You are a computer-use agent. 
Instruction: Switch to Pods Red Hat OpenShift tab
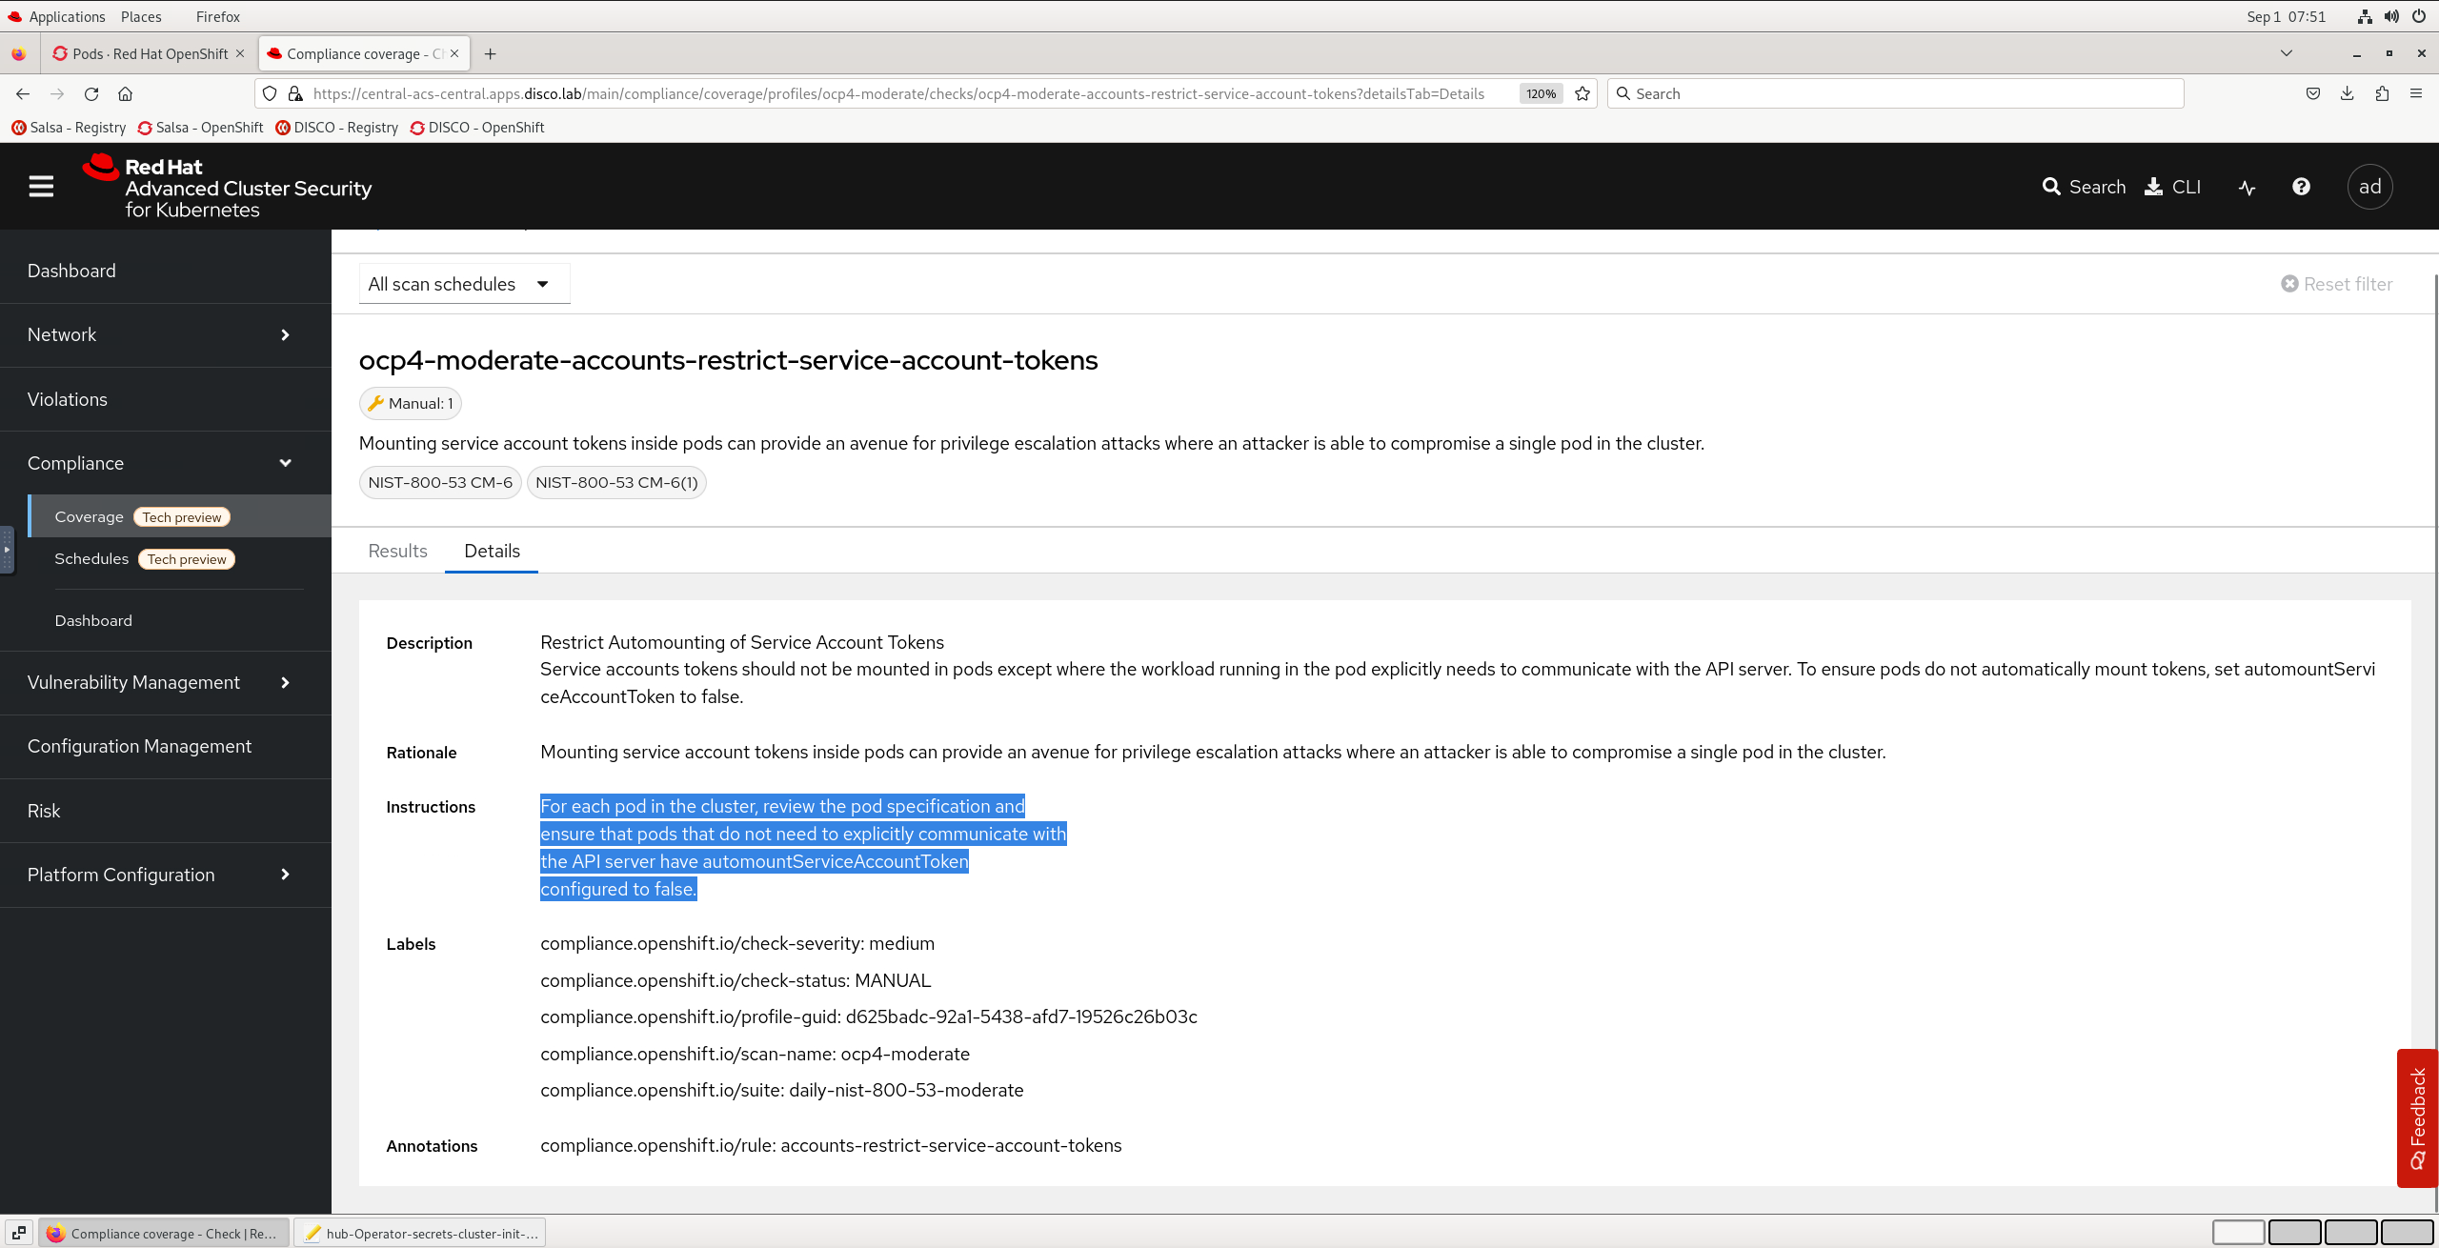tap(150, 53)
